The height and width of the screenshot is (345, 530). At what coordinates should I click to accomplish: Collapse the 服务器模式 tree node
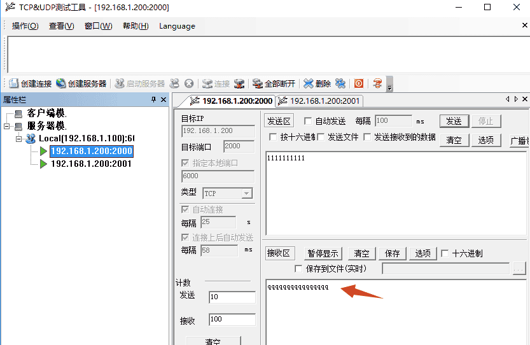[7, 126]
